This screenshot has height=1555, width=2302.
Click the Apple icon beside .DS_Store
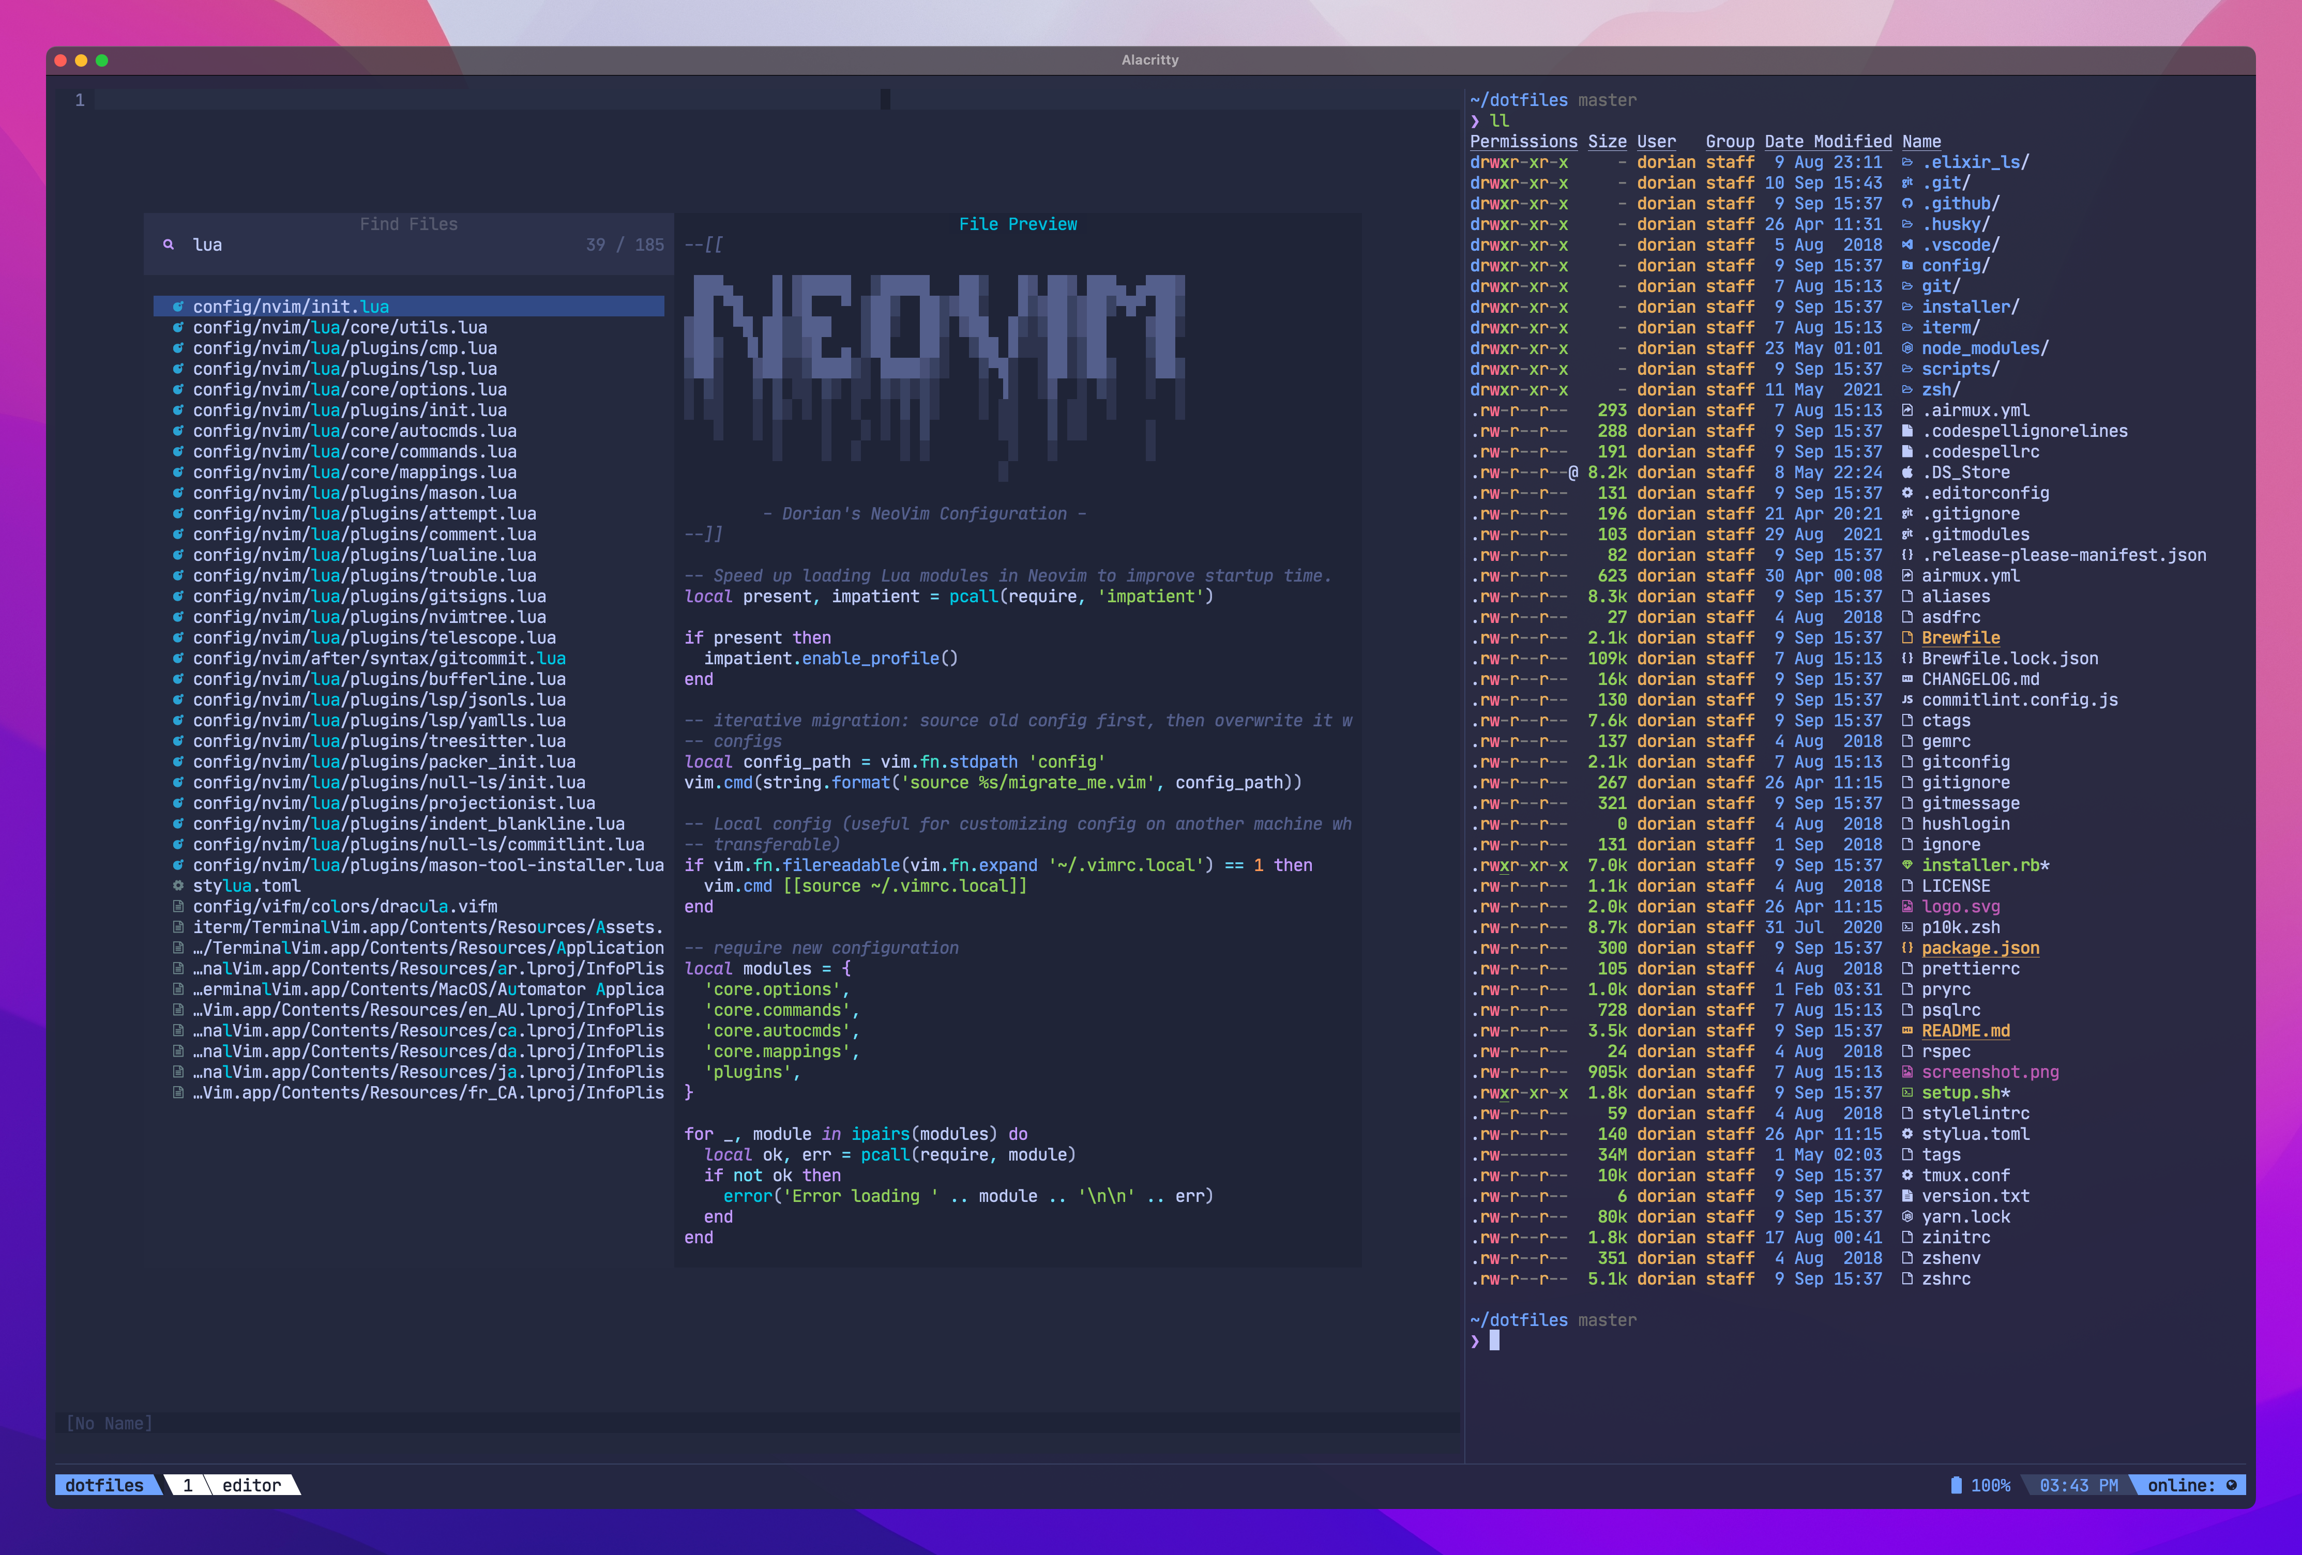coord(1907,472)
